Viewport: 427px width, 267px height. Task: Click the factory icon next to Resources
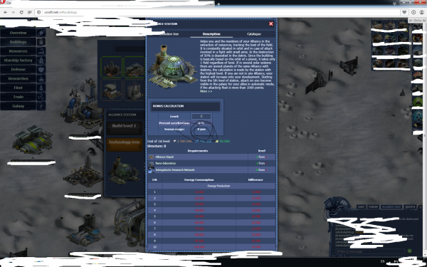tap(41, 51)
